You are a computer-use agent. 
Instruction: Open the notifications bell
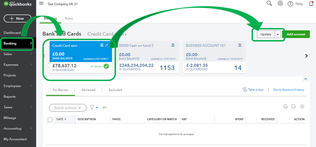click(311, 3)
